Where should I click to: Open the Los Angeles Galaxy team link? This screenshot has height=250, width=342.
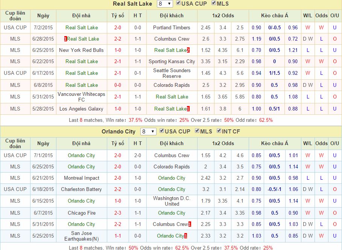[x=81, y=109]
